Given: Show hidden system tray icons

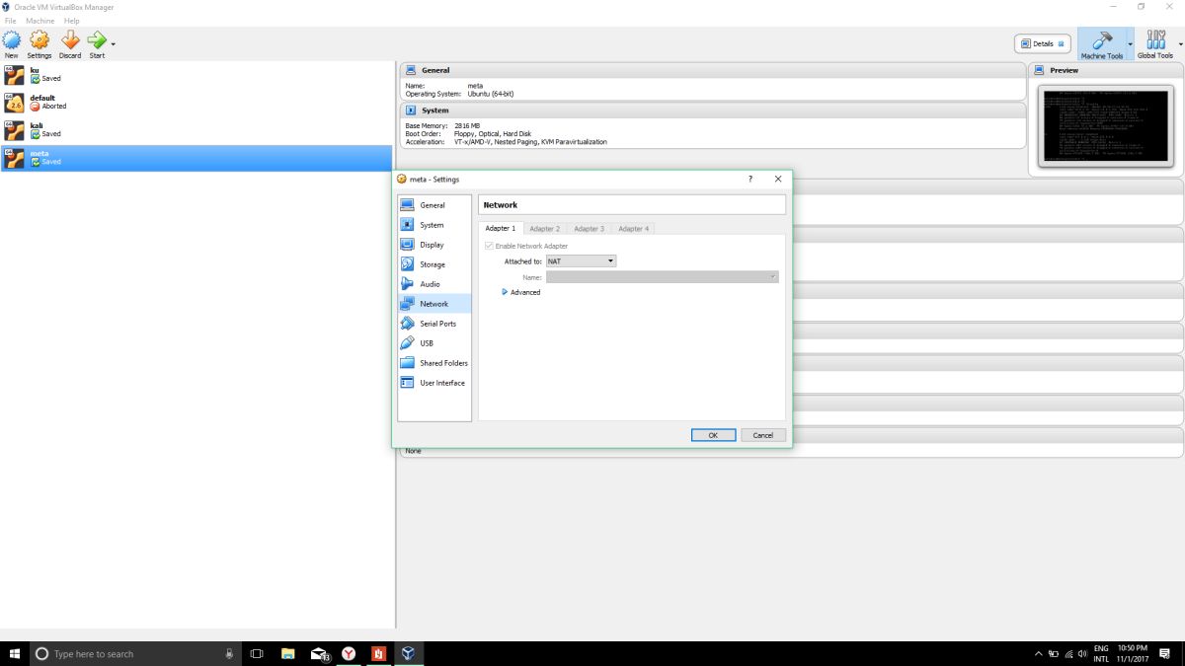Looking at the screenshot, I should click(1038, 653).
